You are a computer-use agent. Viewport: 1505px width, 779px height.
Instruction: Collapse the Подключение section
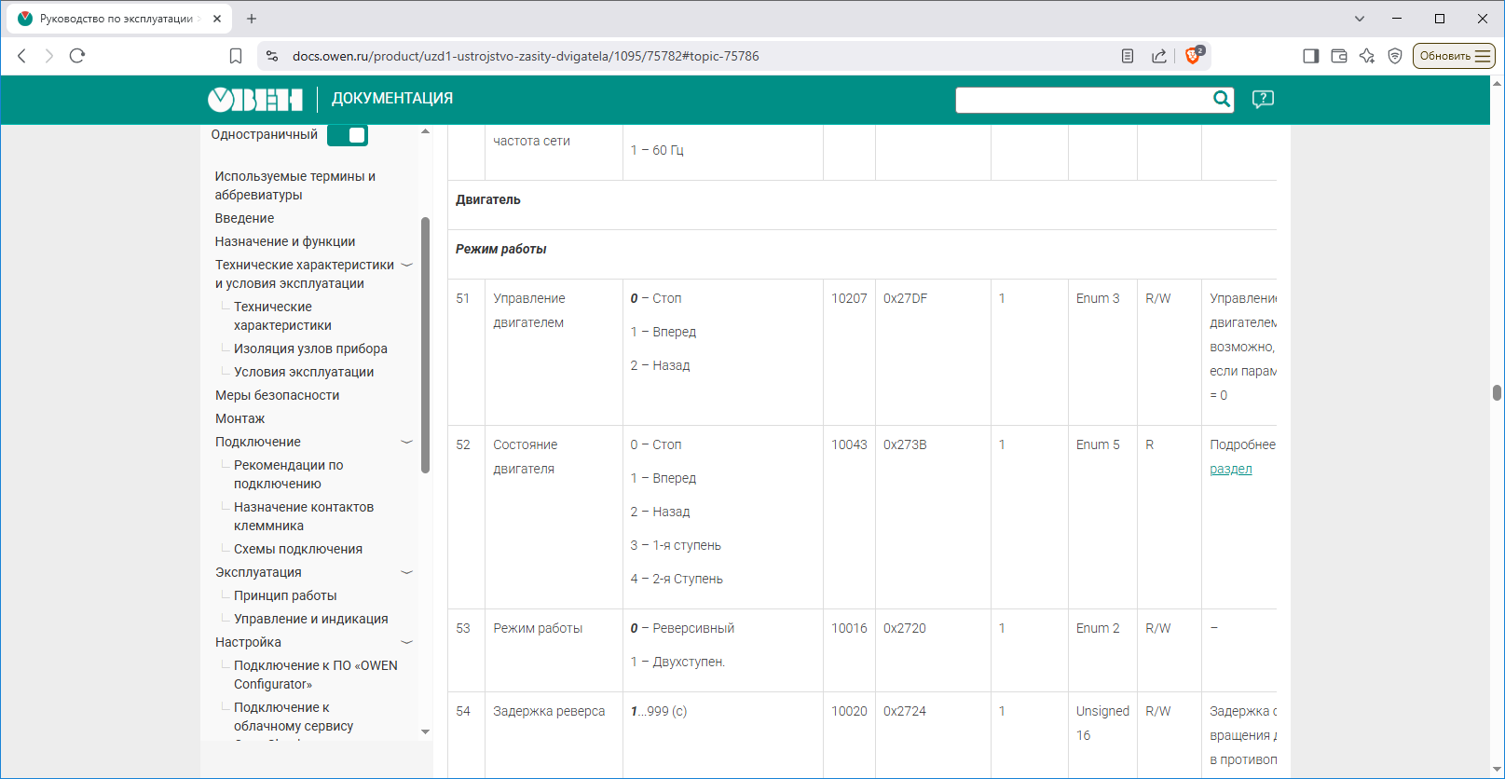[406, 443]
